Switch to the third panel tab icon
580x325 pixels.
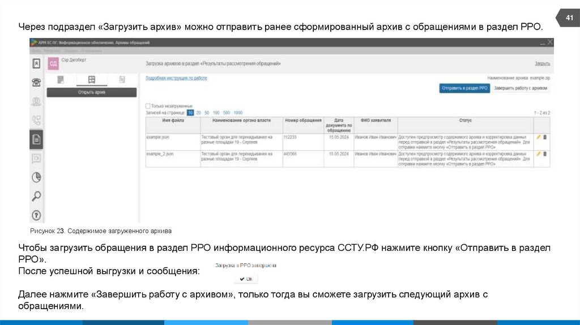pos(122,79)
